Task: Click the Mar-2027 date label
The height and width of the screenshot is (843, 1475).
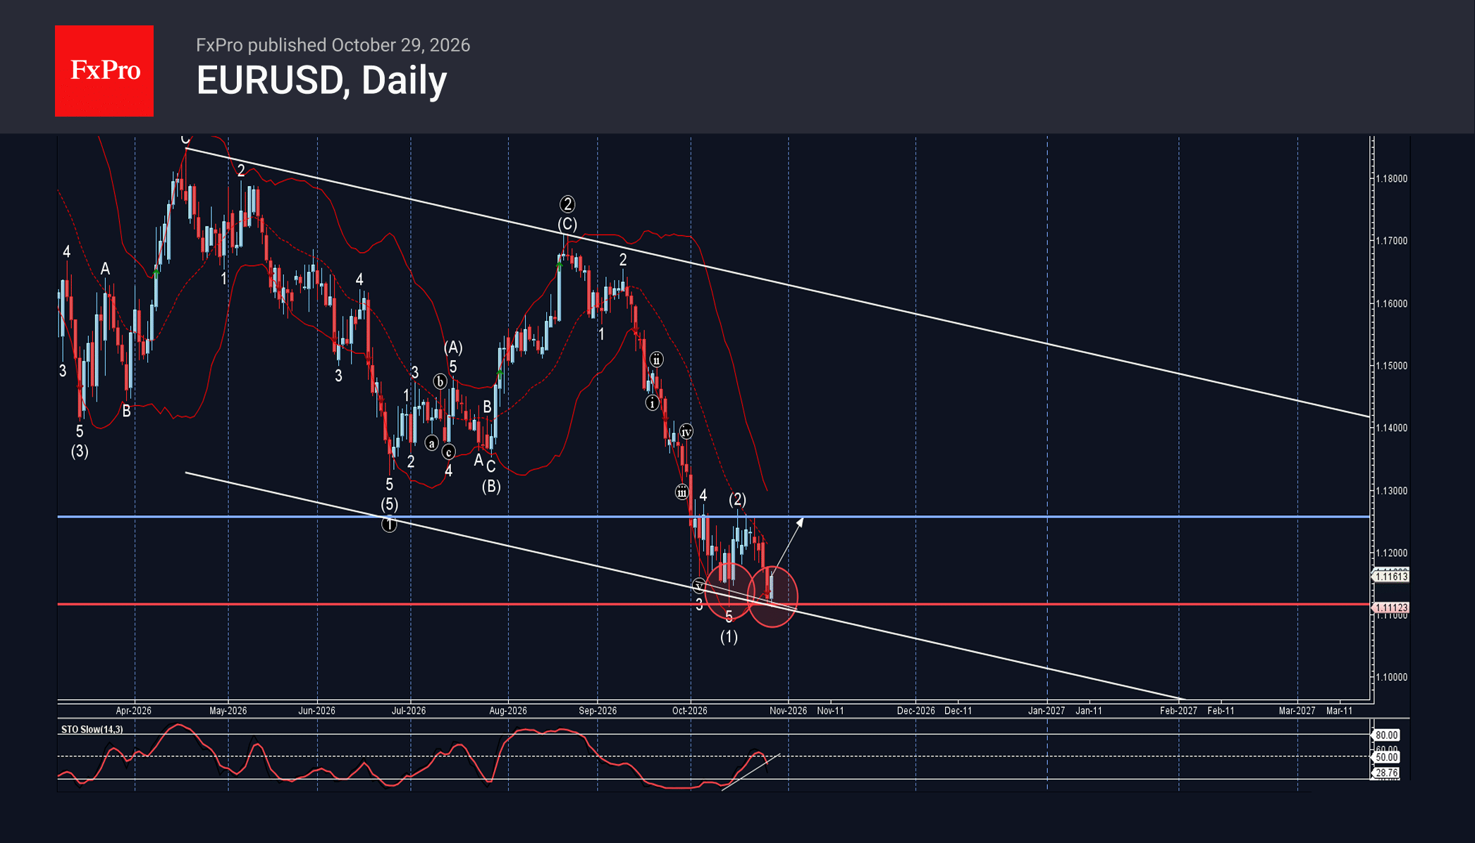Action: point(1297,710)
